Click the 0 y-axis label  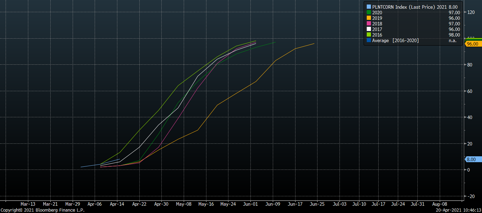coord(468,170)
